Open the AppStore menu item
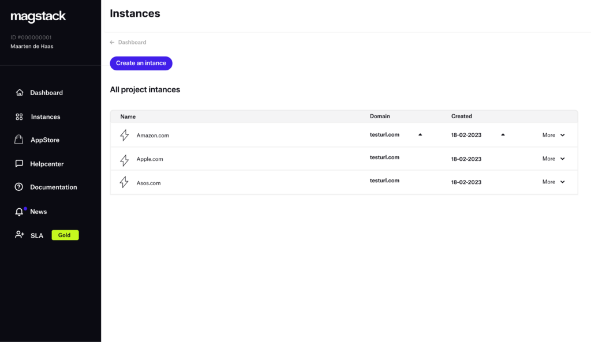 (44, 140)
